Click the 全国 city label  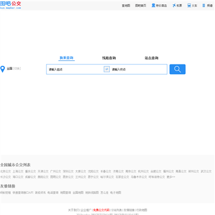coord(10,69)
